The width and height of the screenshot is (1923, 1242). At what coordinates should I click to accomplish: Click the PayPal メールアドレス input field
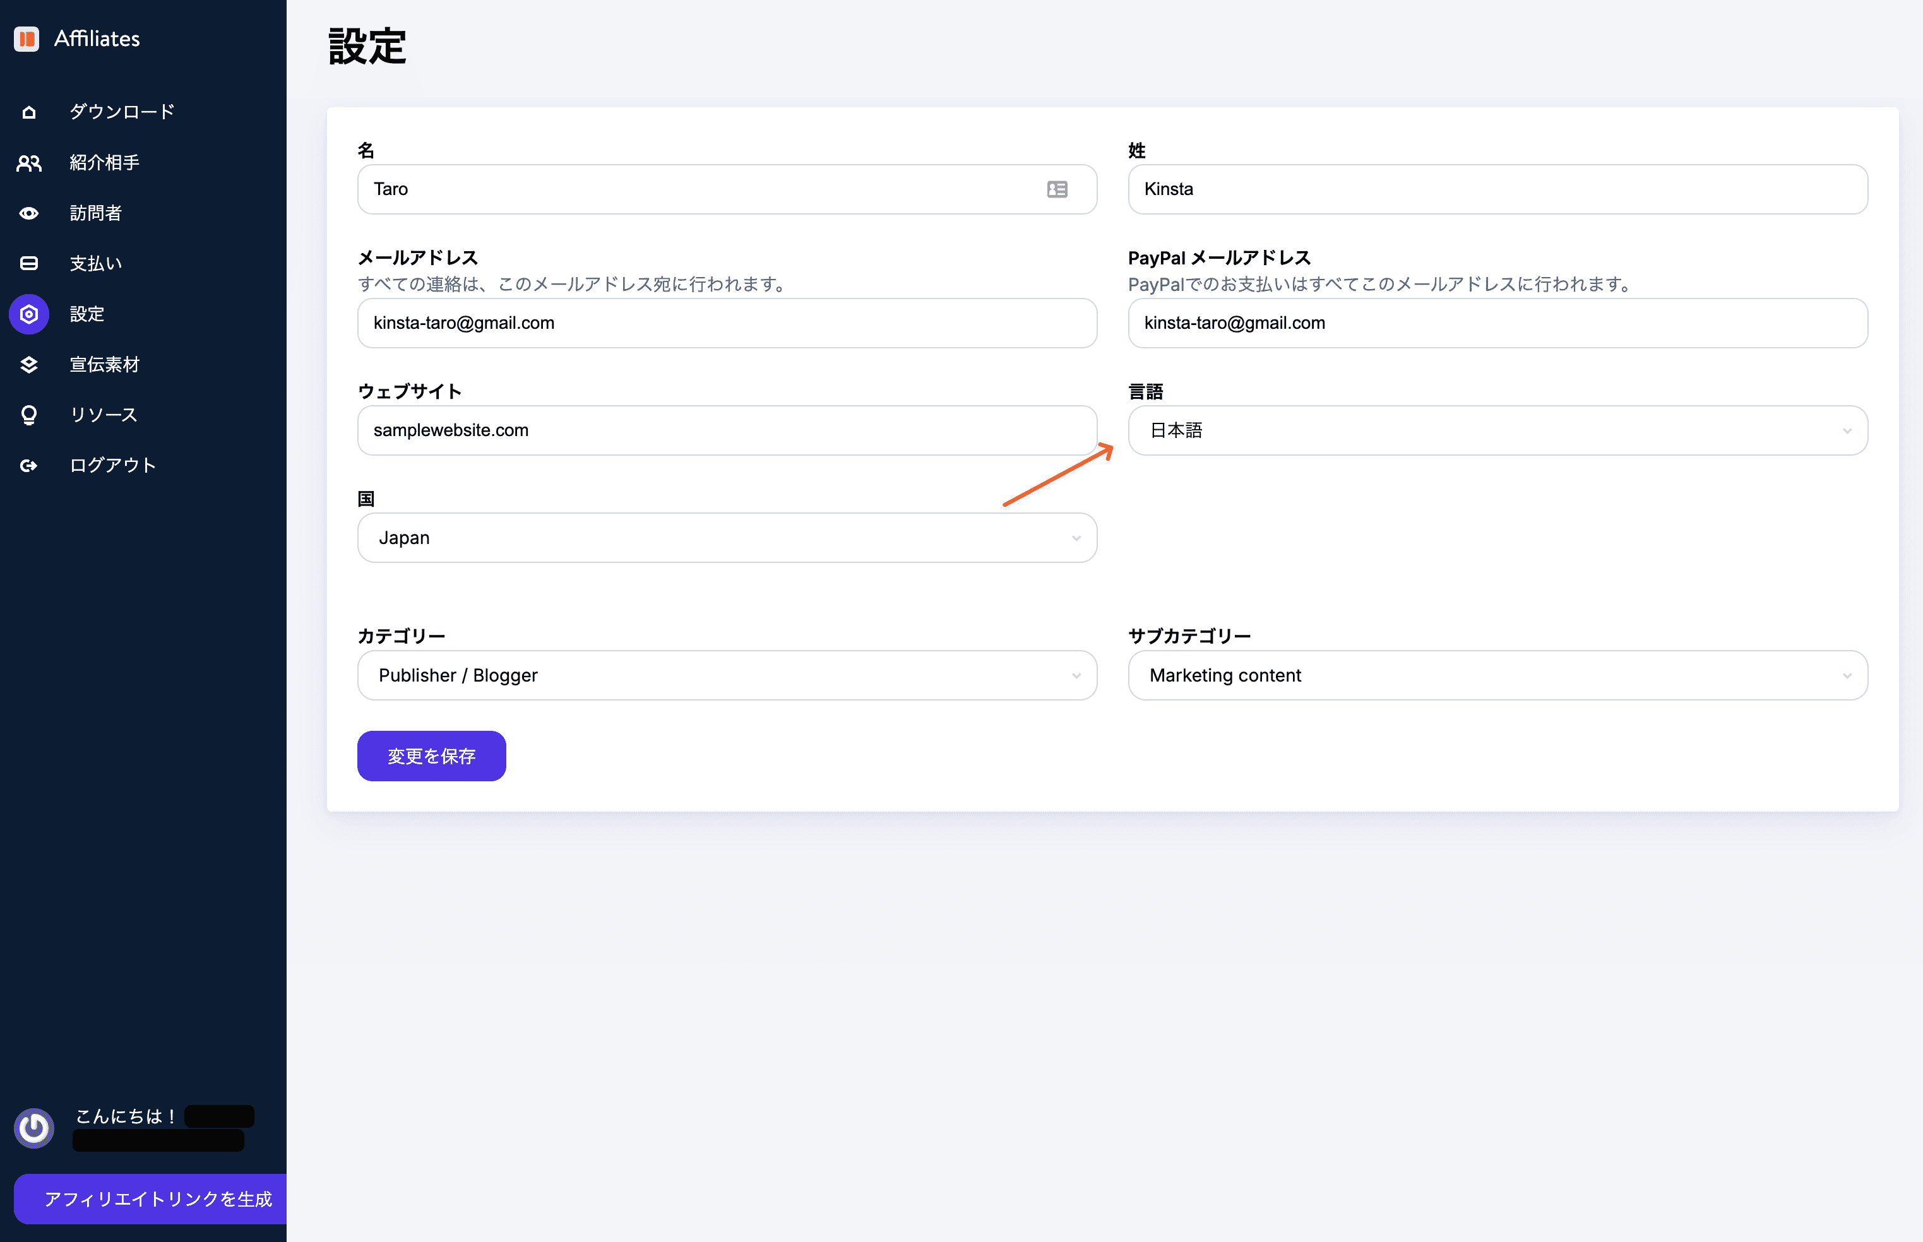1498,324
